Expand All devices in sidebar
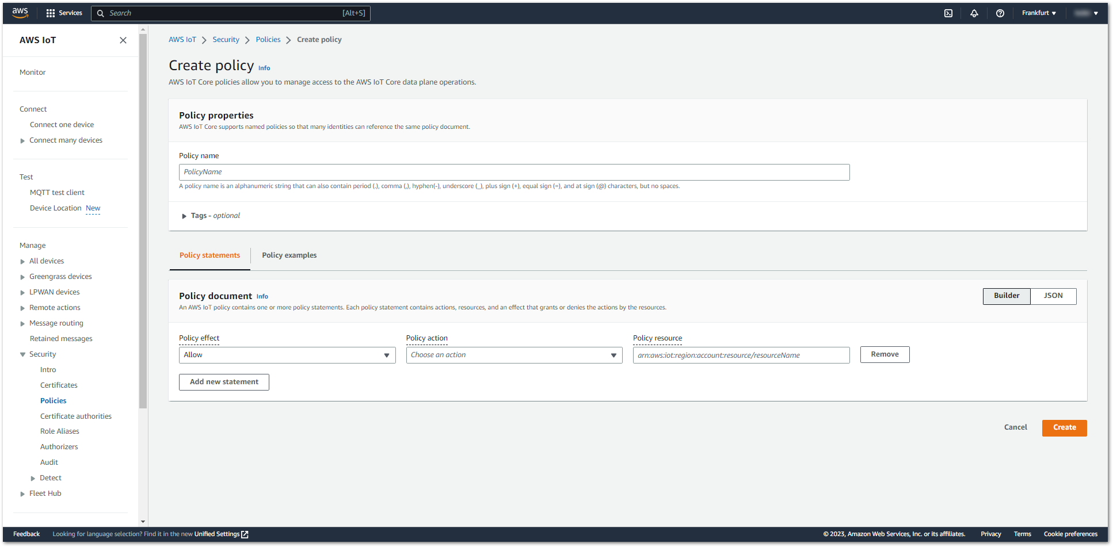 coord(22,262)
